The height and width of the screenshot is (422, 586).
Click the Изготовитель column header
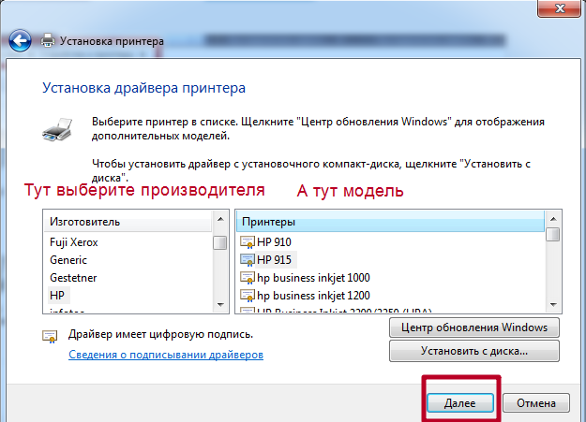[128, 222]
